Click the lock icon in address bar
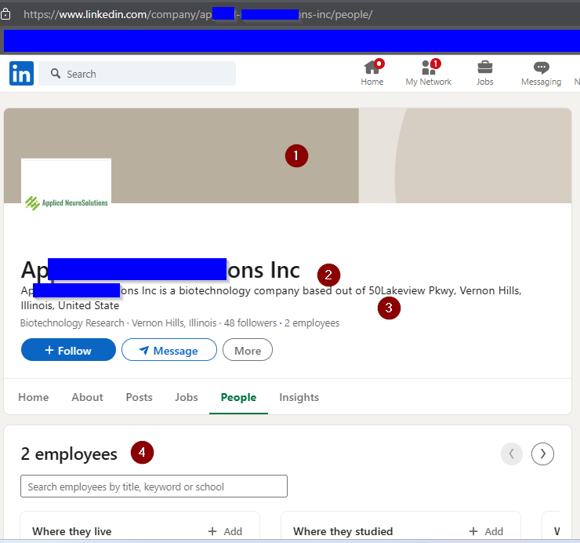Screen dimensions: 580x543 6,14
